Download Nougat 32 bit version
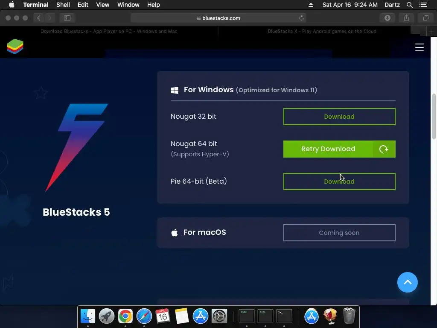 [339, 117]
